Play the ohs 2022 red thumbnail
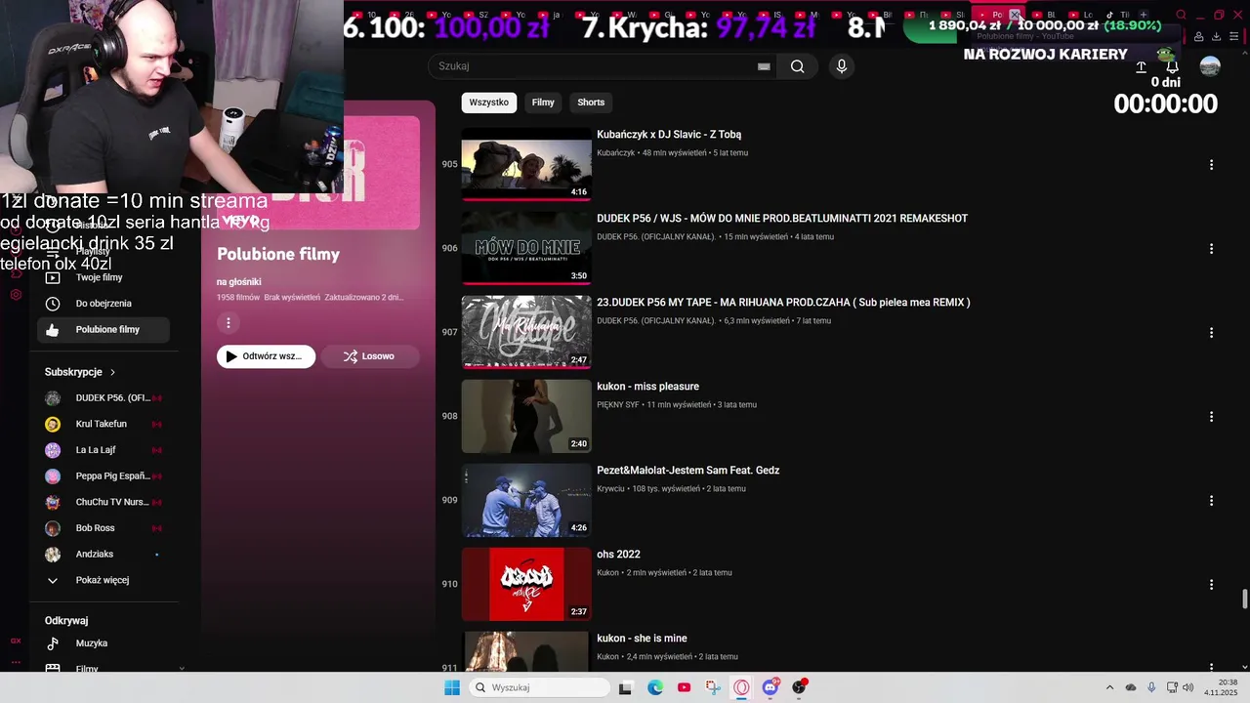This screenshot has width=1250, height=703. pyautogui.click(x=526, y=584)
